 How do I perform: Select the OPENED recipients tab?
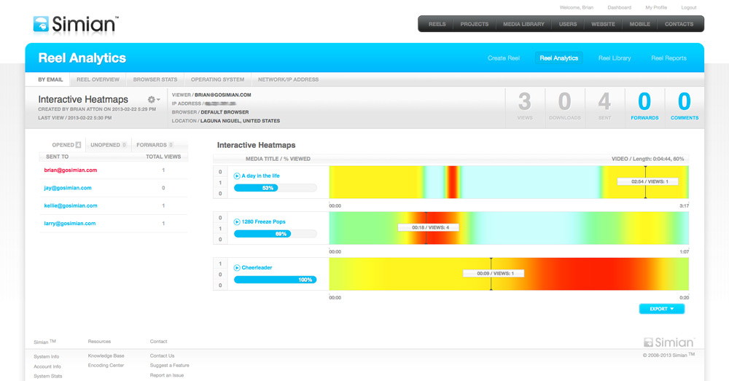click(x=66, y=145)
